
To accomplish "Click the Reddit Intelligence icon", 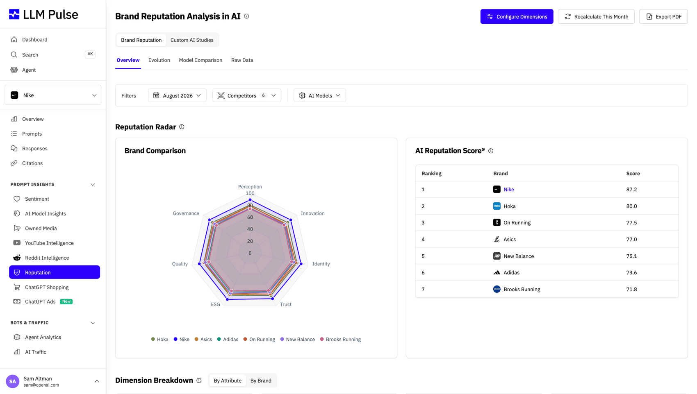I will (x=17, y=258).
